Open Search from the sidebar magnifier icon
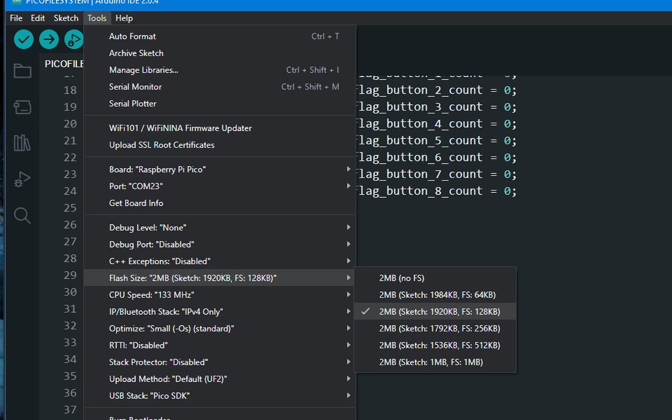This screenshot has height=420, width=672. 22,215
